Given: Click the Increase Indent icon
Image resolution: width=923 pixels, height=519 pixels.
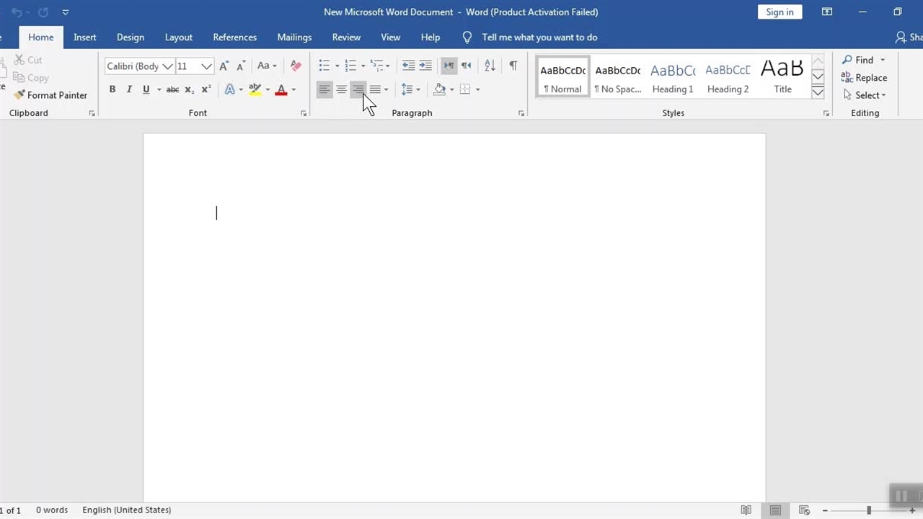Looking at the screenshot, I should pyautogui.click(x=425, y=66).
